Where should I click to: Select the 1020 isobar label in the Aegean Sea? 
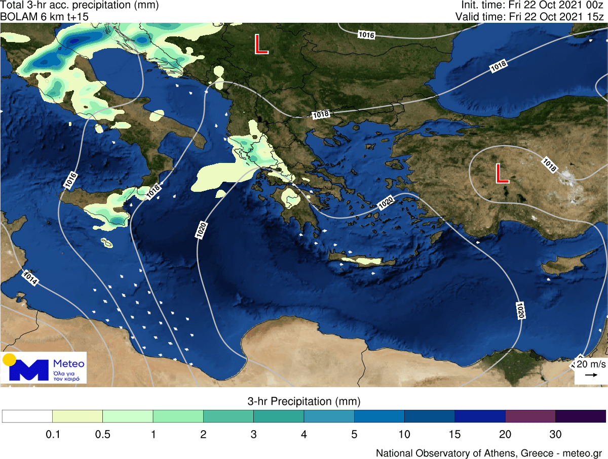tap(386, 204)
